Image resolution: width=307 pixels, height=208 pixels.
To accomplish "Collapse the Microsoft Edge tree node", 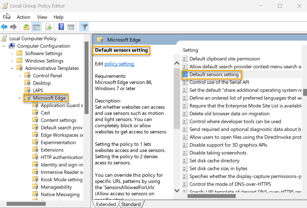I will pos(20,98).
